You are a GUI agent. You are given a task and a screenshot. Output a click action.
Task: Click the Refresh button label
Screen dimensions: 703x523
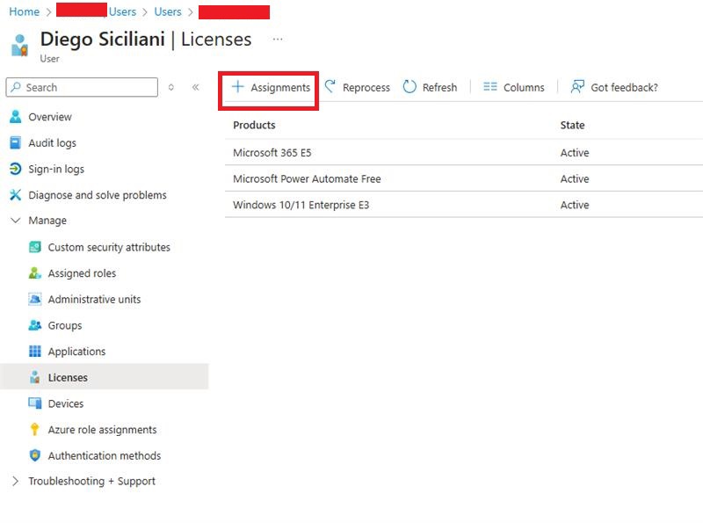(x=439, y=88)
